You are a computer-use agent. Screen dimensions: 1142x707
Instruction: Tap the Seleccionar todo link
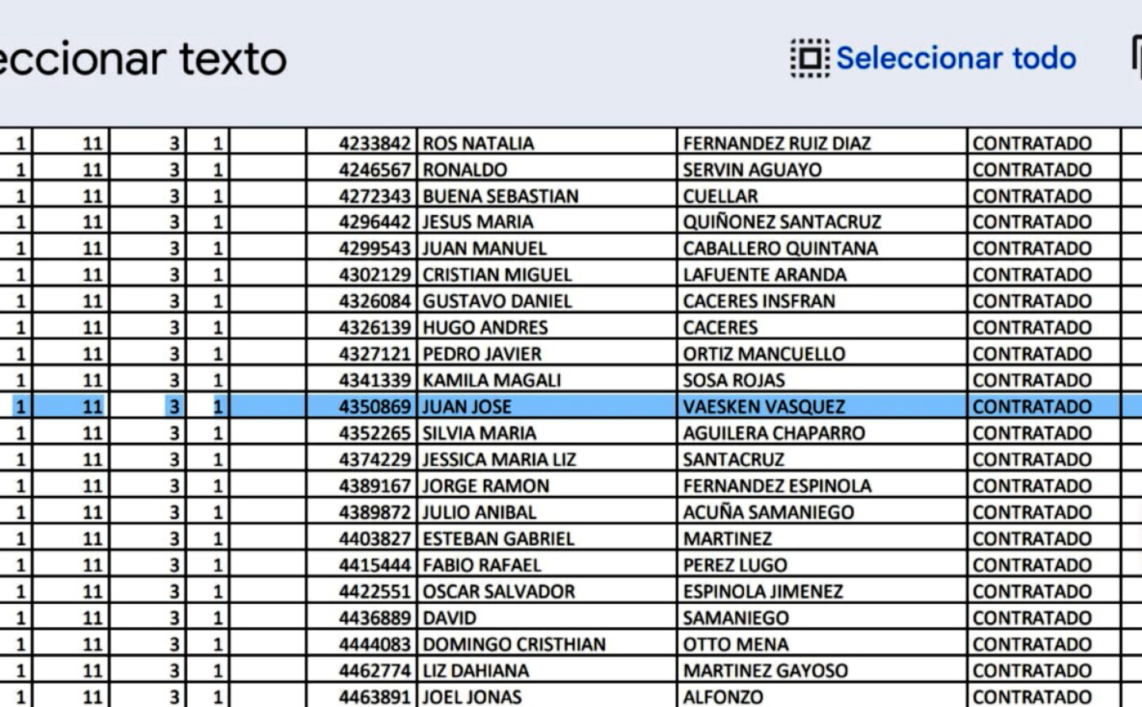(956, 59)
